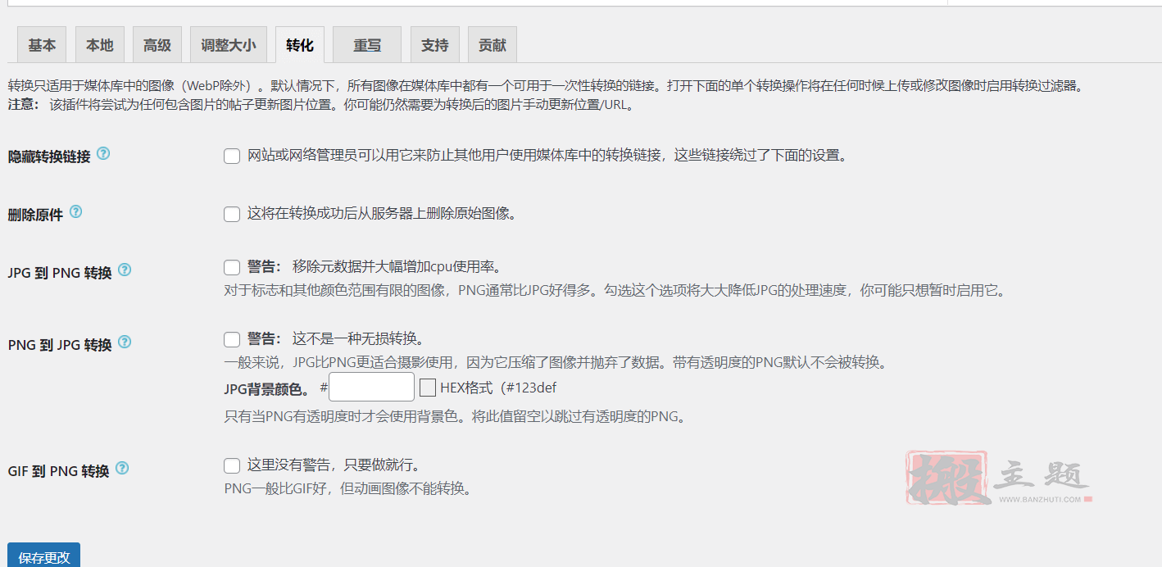Click text 这里没有警告，只要做就行。

pos(334,465)
